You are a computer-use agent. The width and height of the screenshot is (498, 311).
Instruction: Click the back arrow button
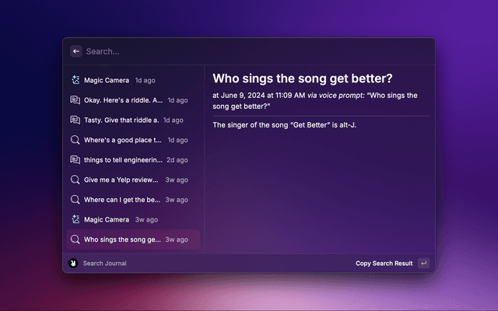coord(76,51)
